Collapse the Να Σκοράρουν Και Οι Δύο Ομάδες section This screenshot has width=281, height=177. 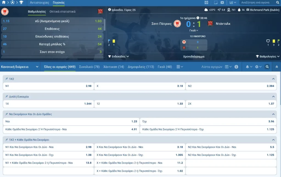click(273, 114)
